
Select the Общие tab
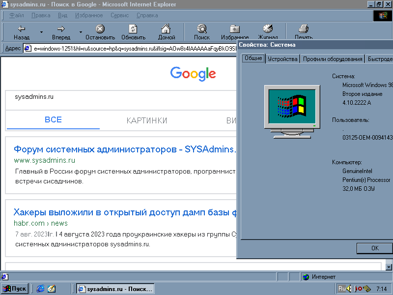[x=253, y=58]
